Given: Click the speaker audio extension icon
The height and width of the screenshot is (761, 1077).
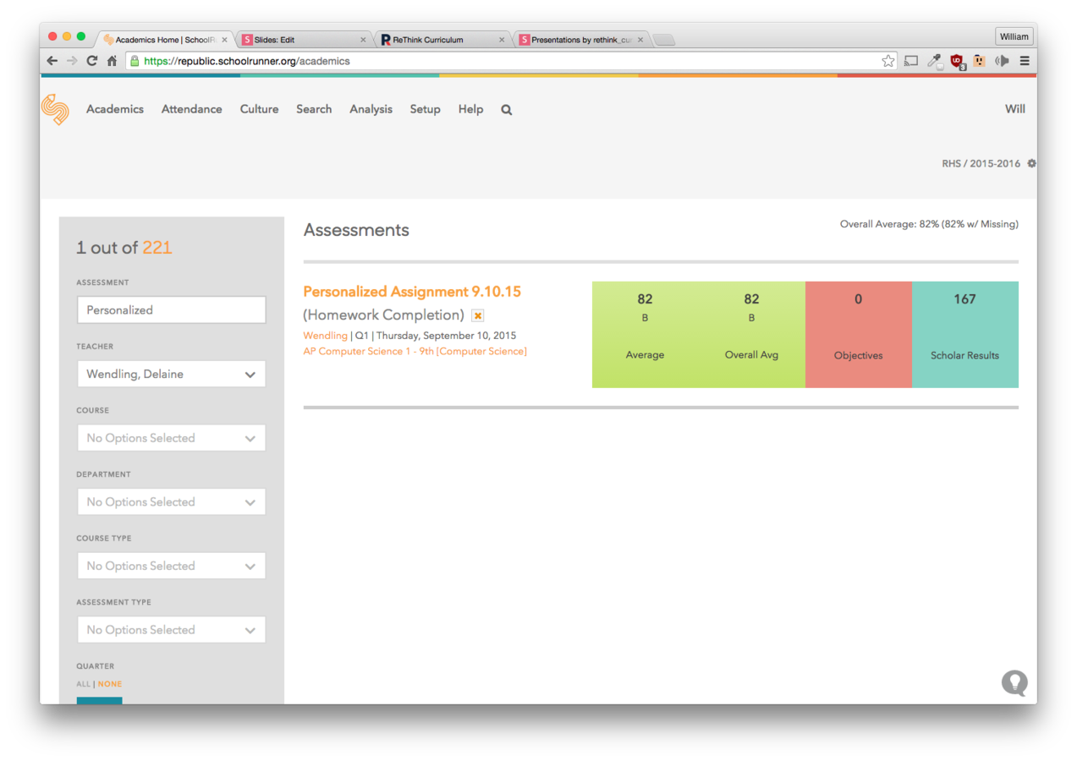Looking at the screenshot, I should 1003,61.
